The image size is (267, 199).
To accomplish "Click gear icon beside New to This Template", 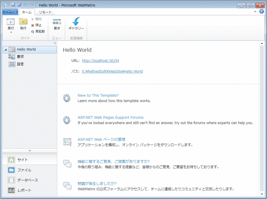I will coord(67,98).
